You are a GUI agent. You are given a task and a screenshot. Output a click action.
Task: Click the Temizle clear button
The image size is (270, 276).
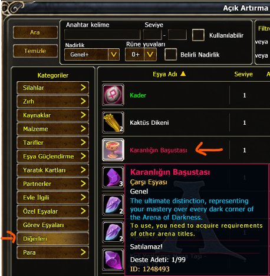[x=35, y=51]
